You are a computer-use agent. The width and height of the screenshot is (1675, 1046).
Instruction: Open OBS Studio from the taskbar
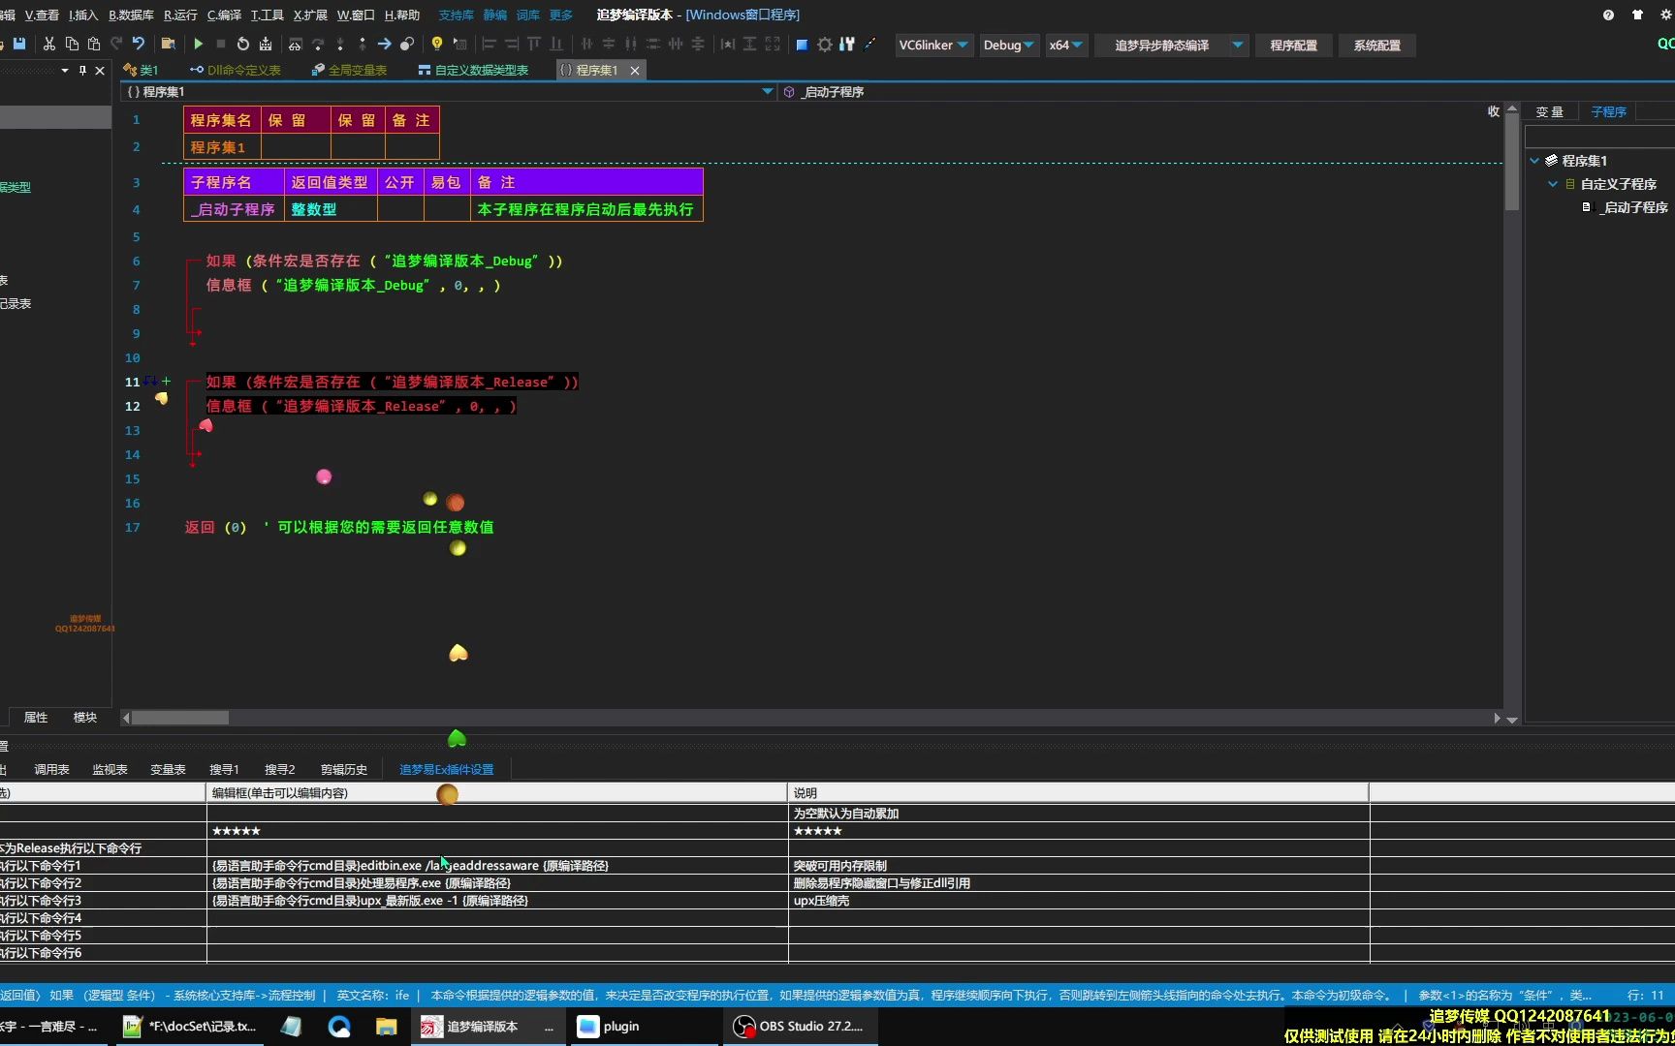800,1027
